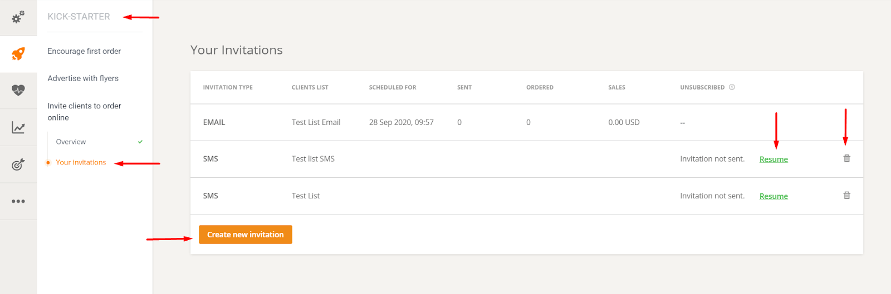
Task: Click the CLIENTS LIST column header
Action: pos(310,87)
